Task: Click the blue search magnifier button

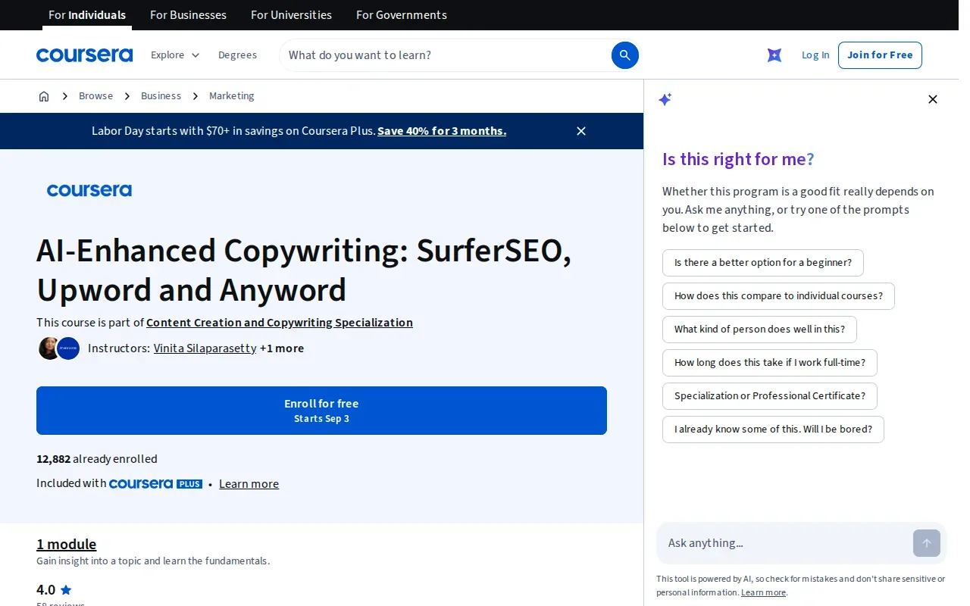Action: pos(625,55)
